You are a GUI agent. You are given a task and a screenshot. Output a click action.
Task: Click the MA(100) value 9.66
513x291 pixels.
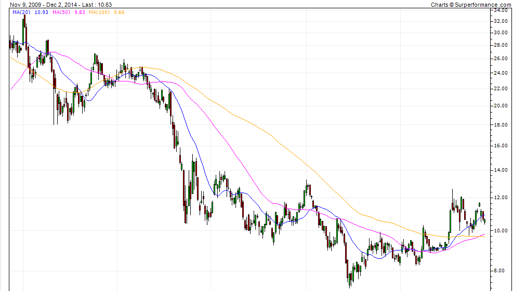119,12
